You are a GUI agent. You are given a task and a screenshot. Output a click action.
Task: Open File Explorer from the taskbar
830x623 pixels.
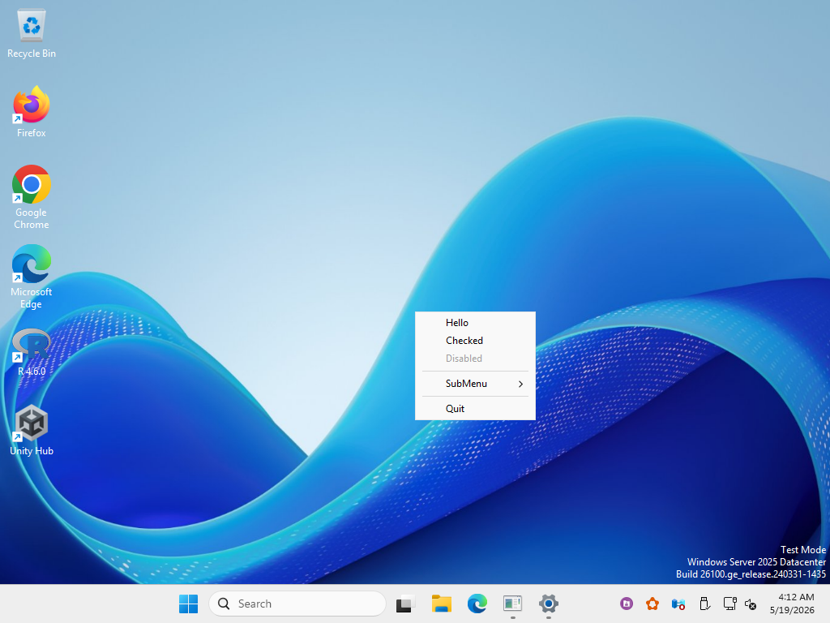[442, 604]
